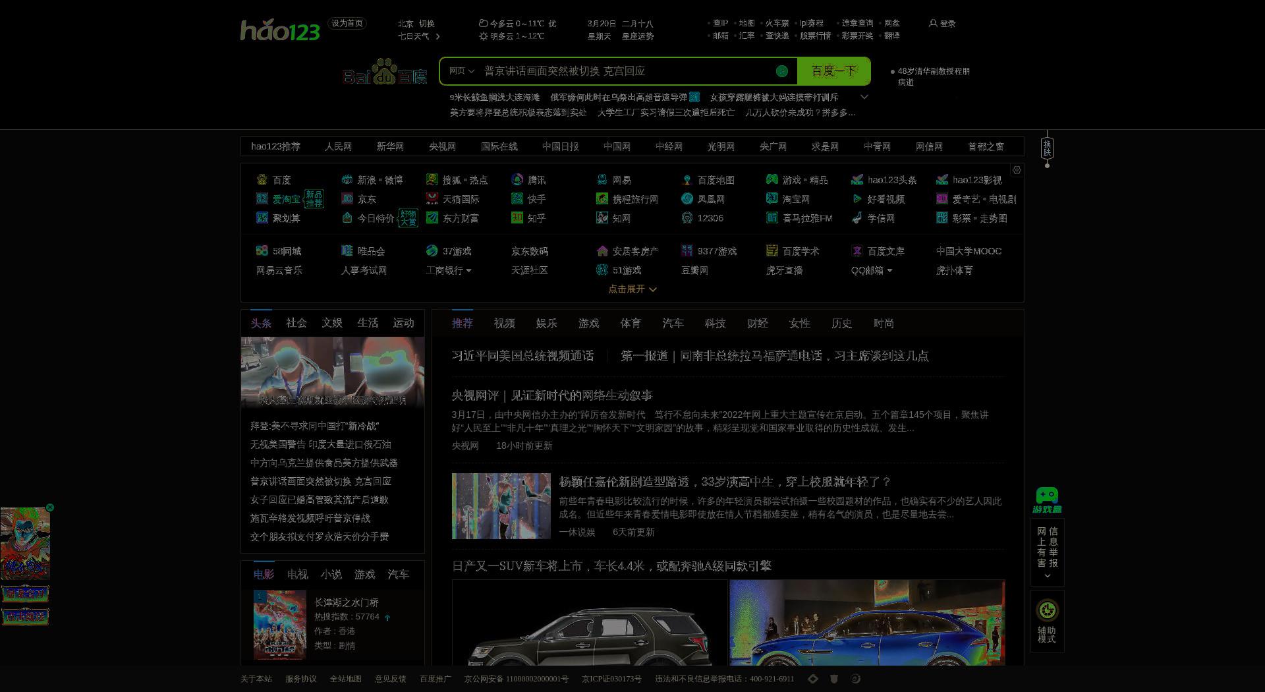Open the 游戏盒 game controller icon
This screenshot has width=1265, height=692.
point(1047,500)
